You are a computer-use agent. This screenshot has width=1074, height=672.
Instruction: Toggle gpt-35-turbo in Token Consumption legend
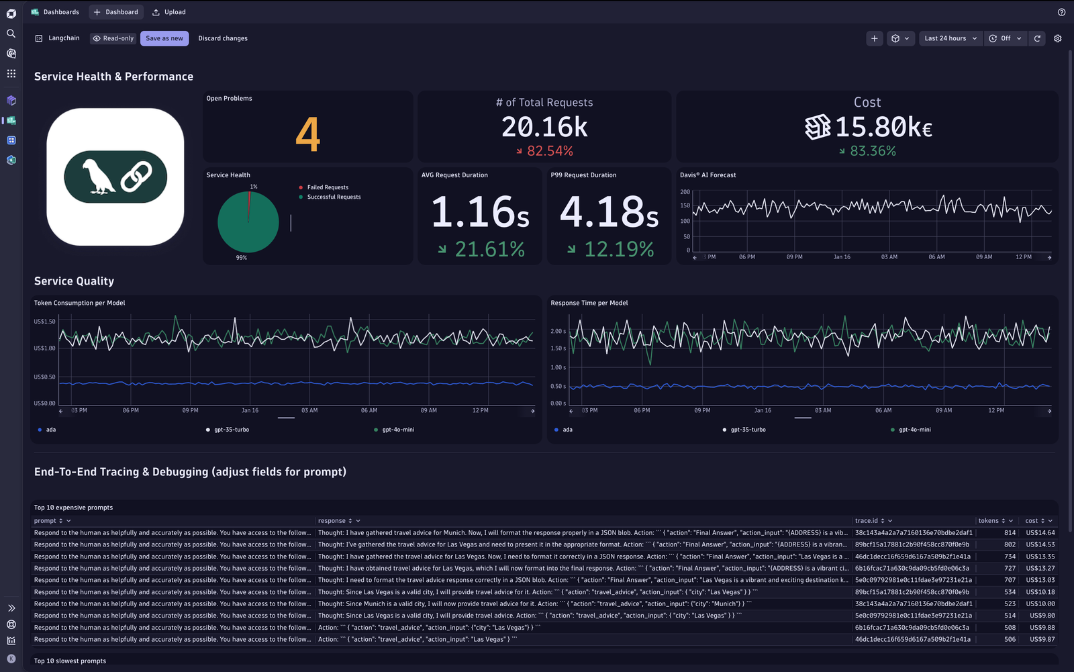click(x=228, y=430)
